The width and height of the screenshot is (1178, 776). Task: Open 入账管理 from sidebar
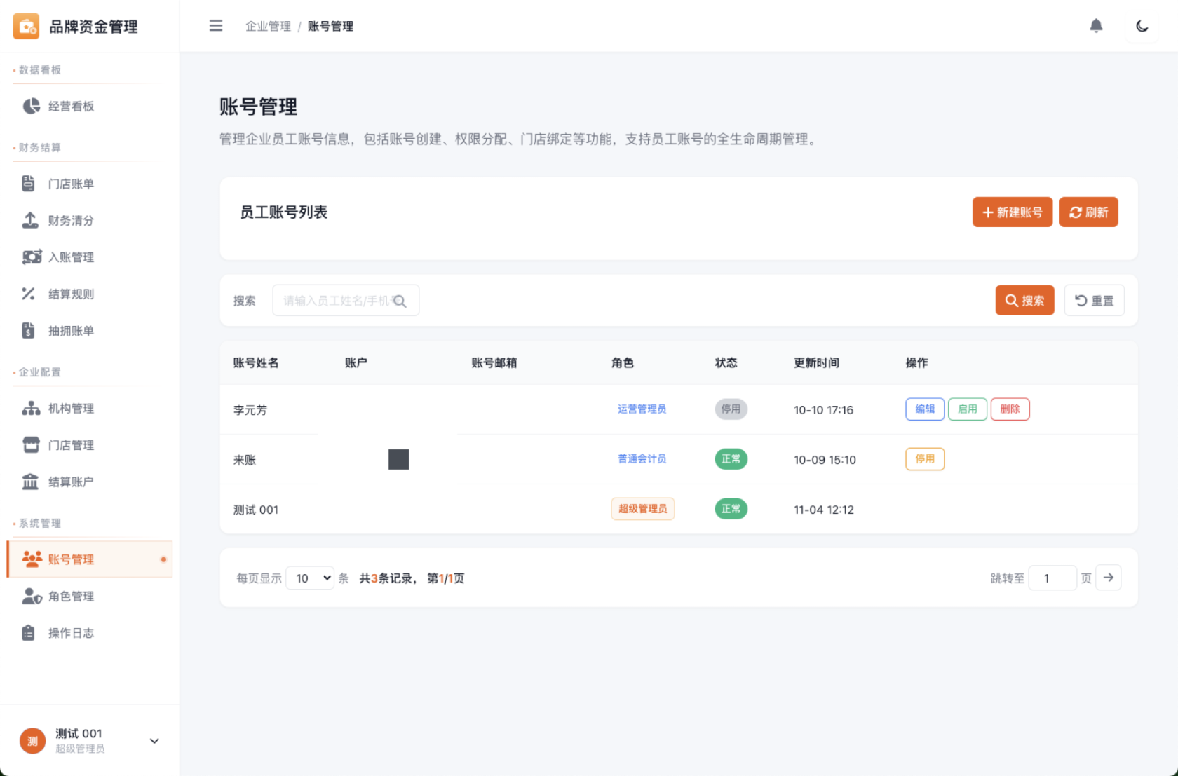click(x=70, y=257)
